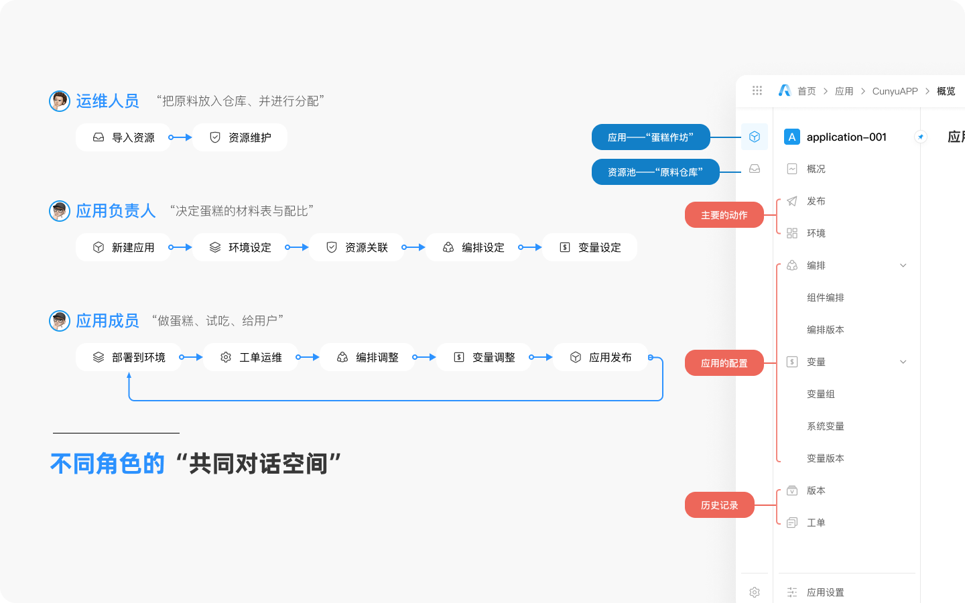Click the 环境 grid icon
Viewport: 965px width, 603px height.
tap(792, 233)
